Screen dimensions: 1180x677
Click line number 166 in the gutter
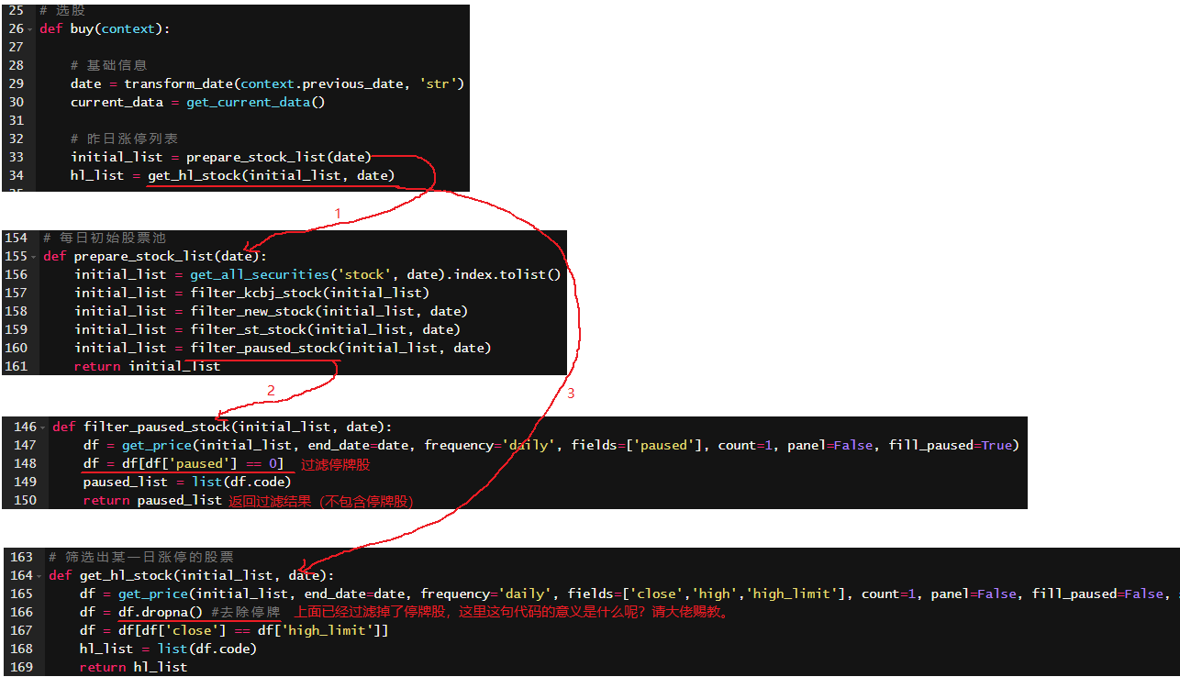pyautogui.click(x=22, y=612)
